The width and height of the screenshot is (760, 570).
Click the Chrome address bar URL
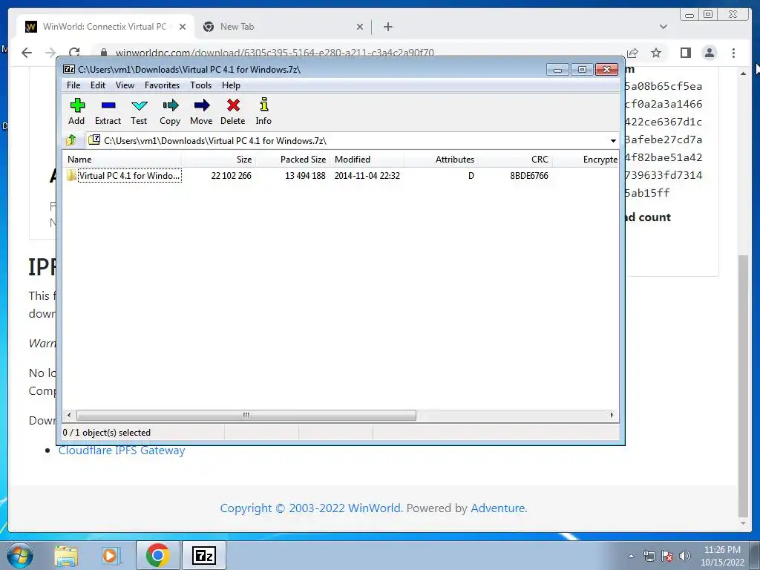pos(275,53)
